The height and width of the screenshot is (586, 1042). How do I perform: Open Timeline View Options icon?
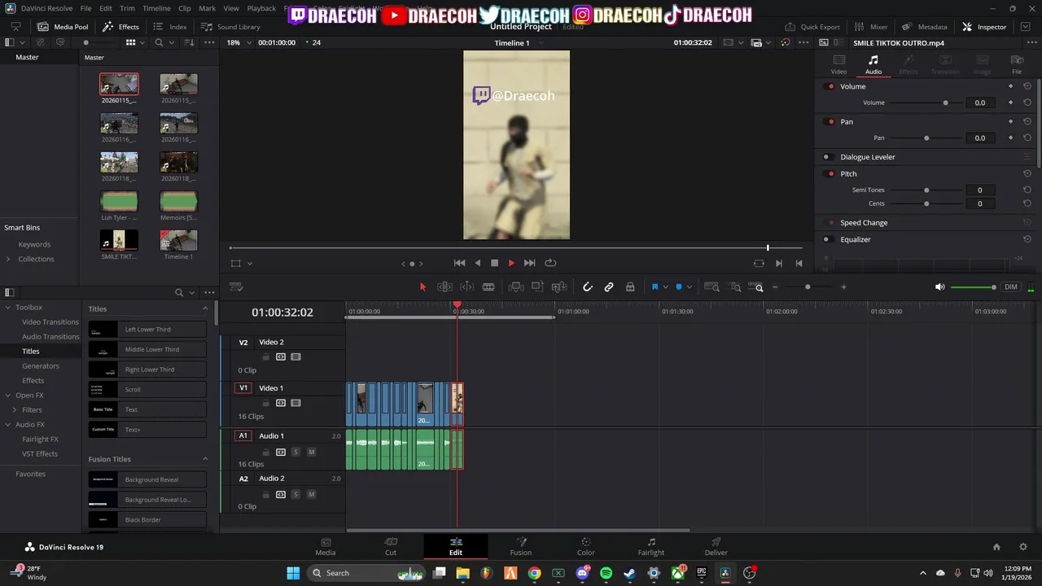coord(237,286)
